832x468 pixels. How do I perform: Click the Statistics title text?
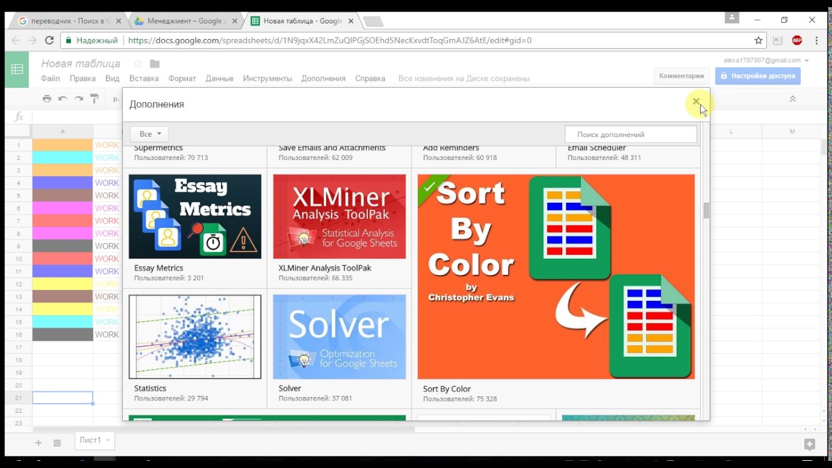[150, 388]
